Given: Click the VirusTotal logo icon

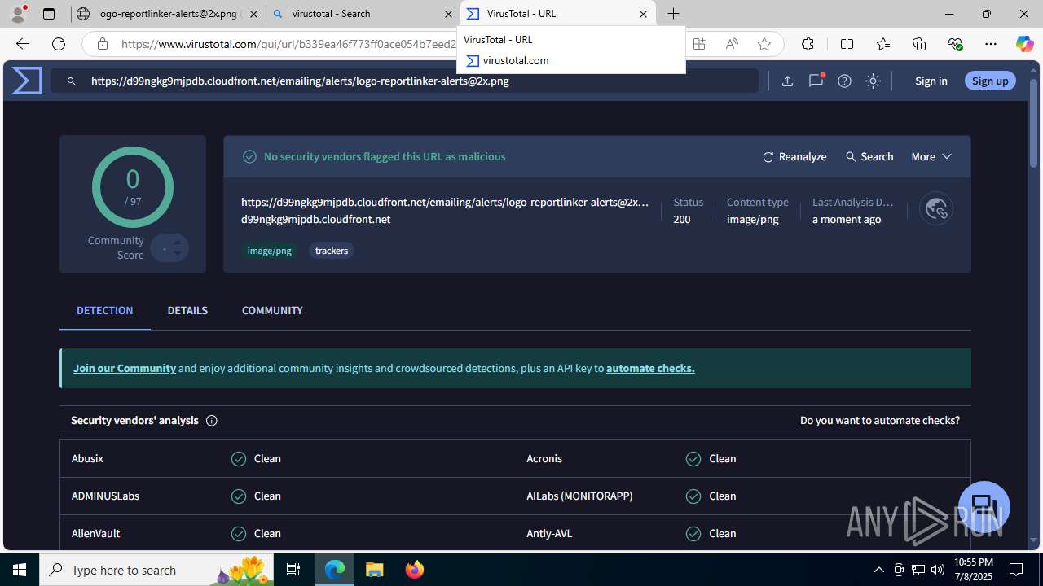Looking at the screenshot, I should pyautogui.click(x=27, y=81).
